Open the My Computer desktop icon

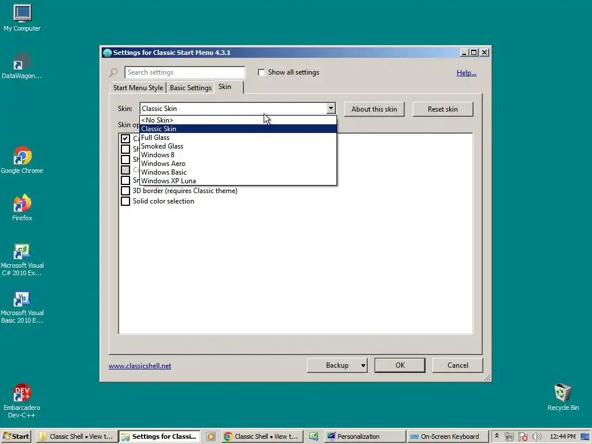(x=22, y=18)
